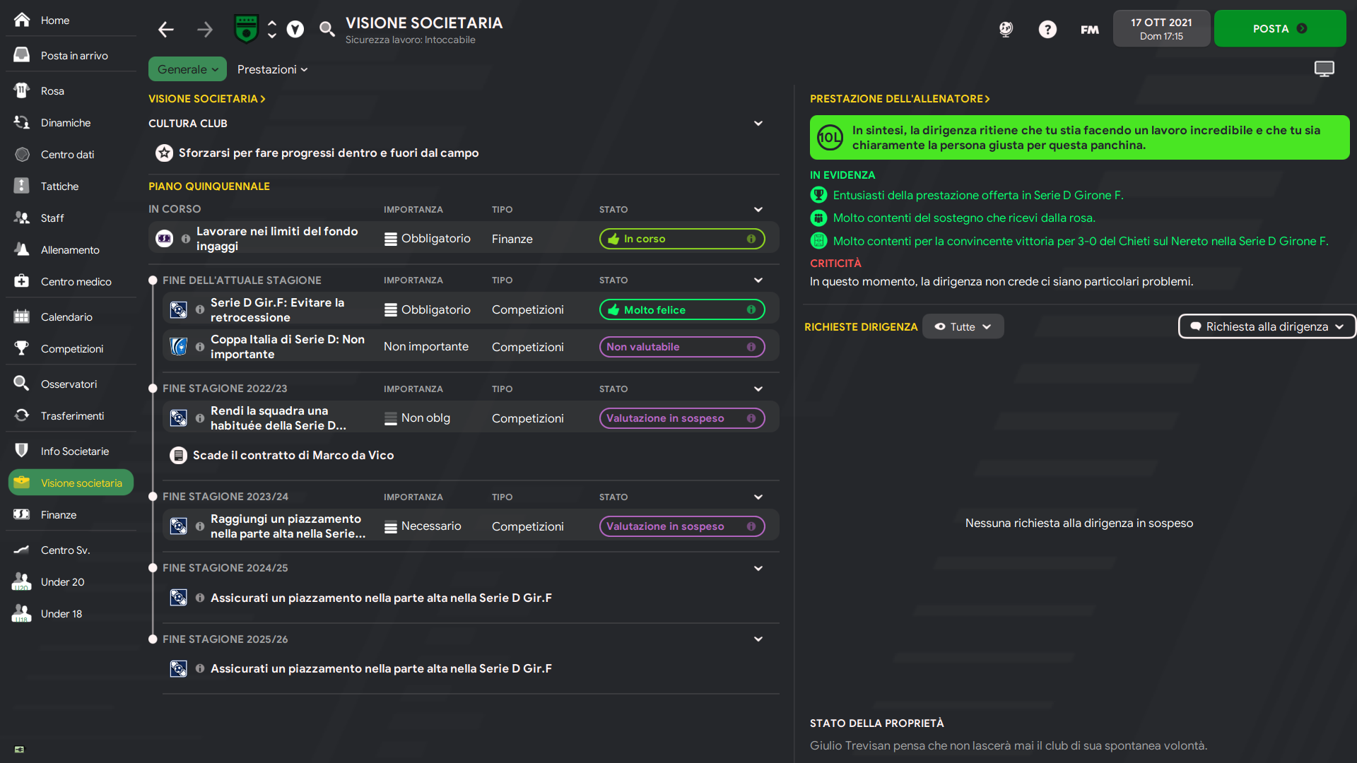Click the date 17 OTT 2021 box

pos(1161,29)
